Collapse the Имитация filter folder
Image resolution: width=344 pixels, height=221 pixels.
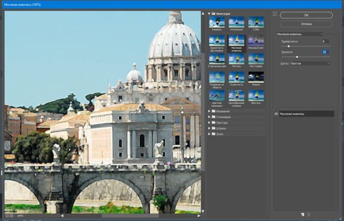(209, 14)
